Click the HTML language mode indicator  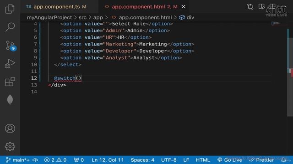203,160
